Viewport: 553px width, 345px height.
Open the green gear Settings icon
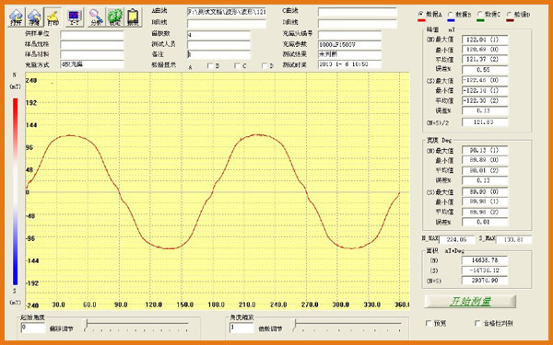click(115, 17)
